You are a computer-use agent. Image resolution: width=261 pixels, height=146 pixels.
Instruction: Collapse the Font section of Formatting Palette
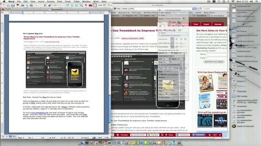point(160,15)
